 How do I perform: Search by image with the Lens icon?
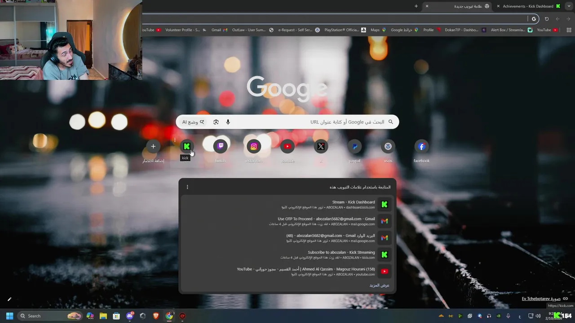pyautogui.click(x=216, y=122)
